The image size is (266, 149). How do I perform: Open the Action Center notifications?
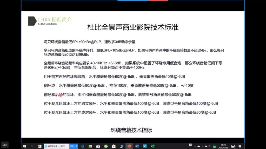pyautogui.click(x=240, y=146)
